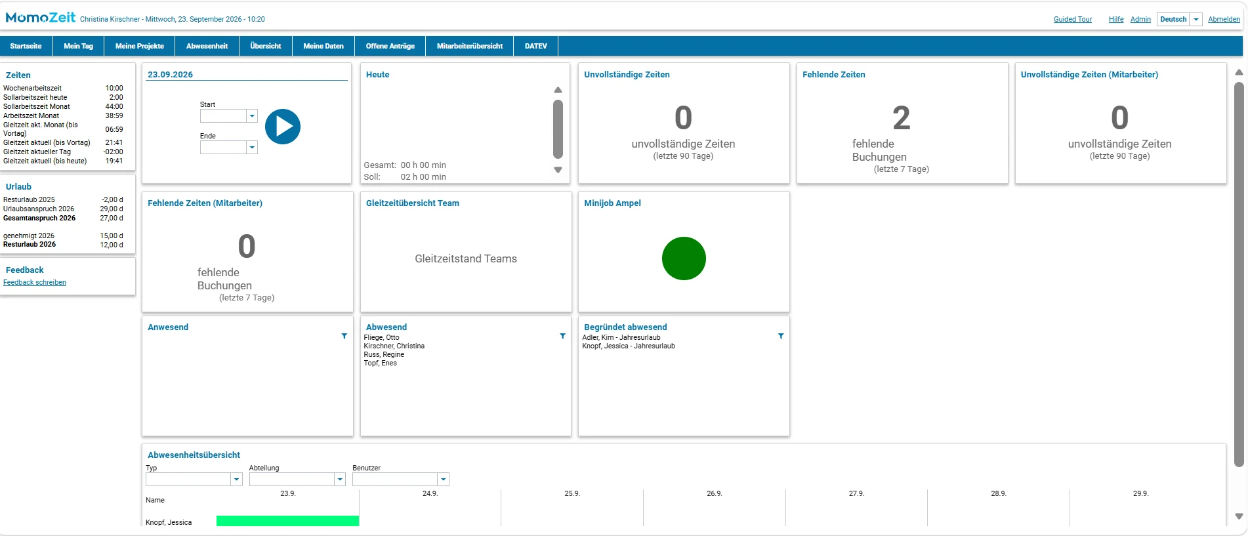
Task: View the Offene Anträge tab
Action: click(390, 46)
